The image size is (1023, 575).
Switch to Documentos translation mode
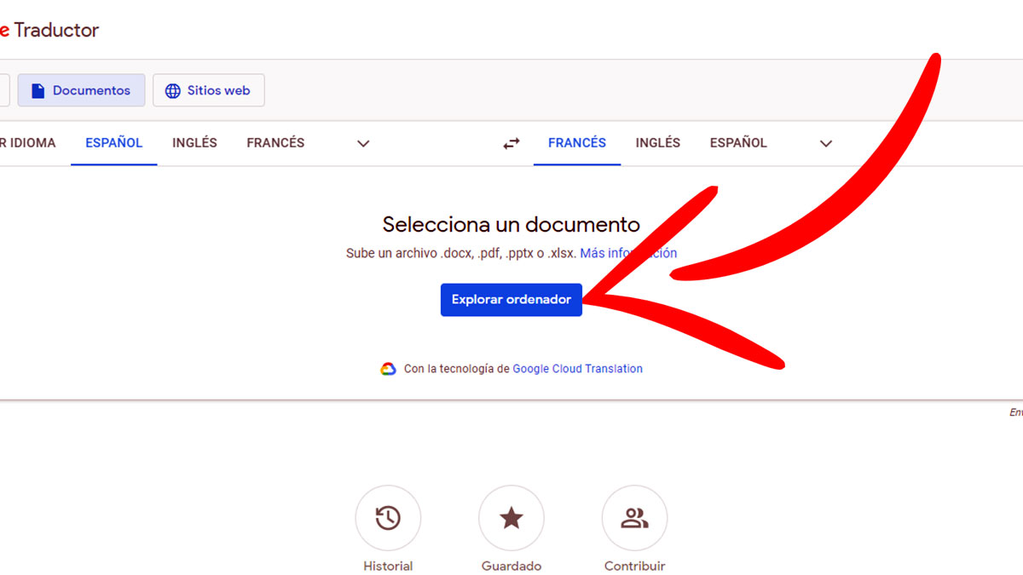click(x=81, y=90)
